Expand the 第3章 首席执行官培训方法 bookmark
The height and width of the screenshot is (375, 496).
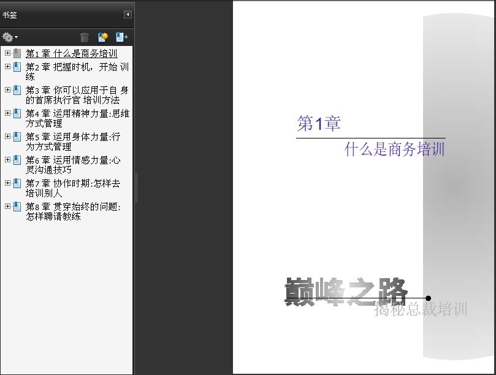point(7,90)
